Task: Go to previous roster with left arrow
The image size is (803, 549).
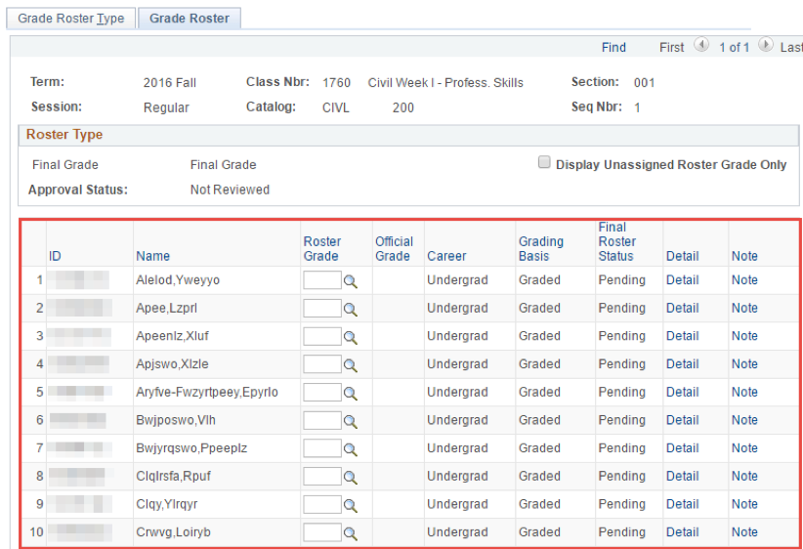Action: tap(700, 46)
